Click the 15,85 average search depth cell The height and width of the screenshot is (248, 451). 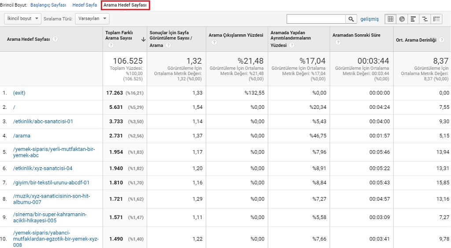(443, 183)
